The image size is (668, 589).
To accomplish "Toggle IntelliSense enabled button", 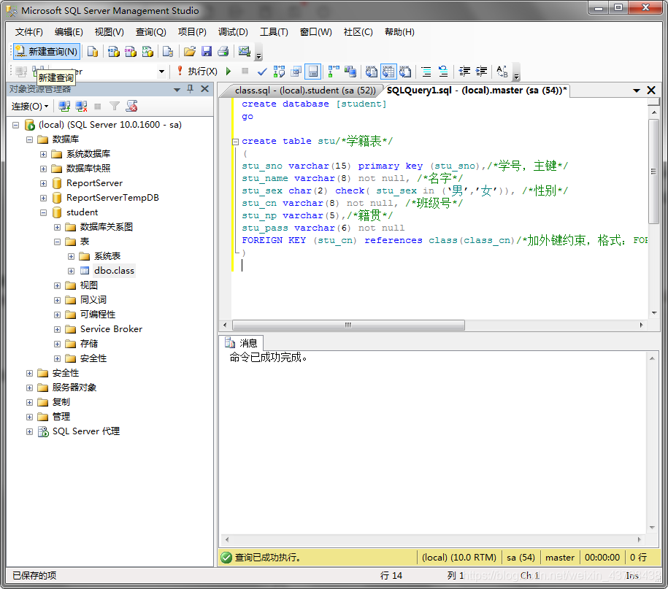I will pyautogui.click(x=313, y=72).
